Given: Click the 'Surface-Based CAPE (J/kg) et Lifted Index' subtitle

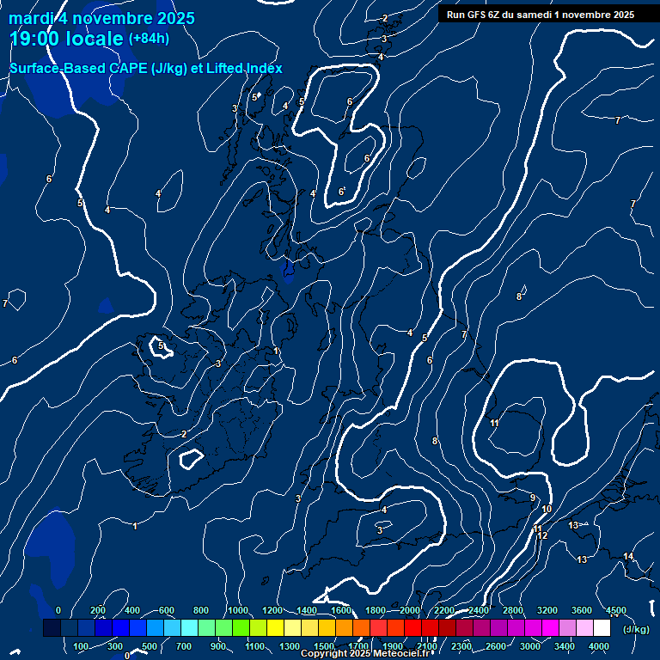Looking at the screenshot, I should click(x=145, y=68).
